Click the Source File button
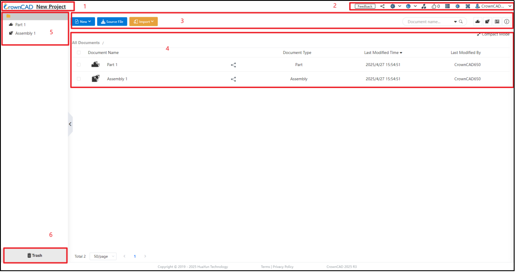The image size is (515, 272). (x=112, y=22)
